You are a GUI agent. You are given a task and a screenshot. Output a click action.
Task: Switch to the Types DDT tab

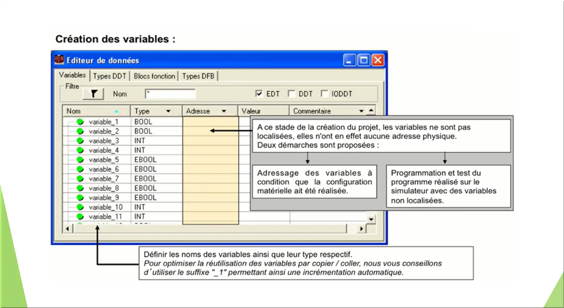pyautogui.click(x=109, y=76)
